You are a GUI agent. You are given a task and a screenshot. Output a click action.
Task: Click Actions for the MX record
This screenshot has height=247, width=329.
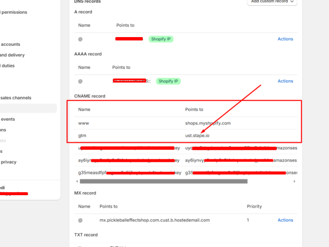click(285, 220)
